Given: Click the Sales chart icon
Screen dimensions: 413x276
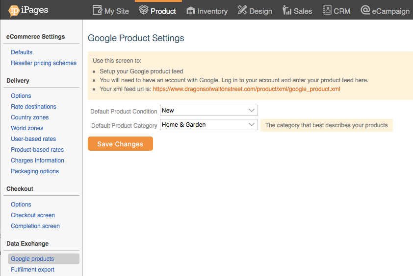Looking at the screenshot, I should (x=287, y=10).
